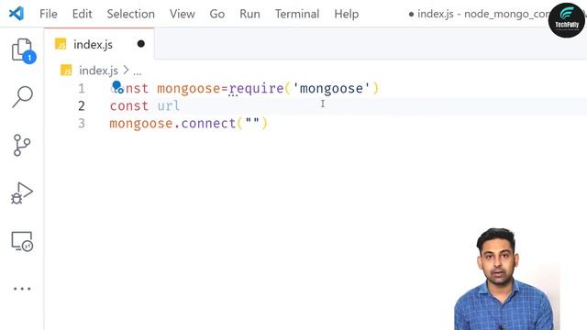Click inside the empty quotes on line 3
The image size is (587, 330).
(x=252, y=123)
